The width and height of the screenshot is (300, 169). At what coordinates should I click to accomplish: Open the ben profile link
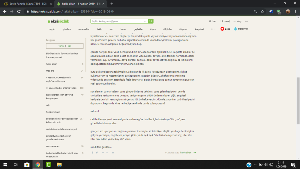click(x=212, y=21)
